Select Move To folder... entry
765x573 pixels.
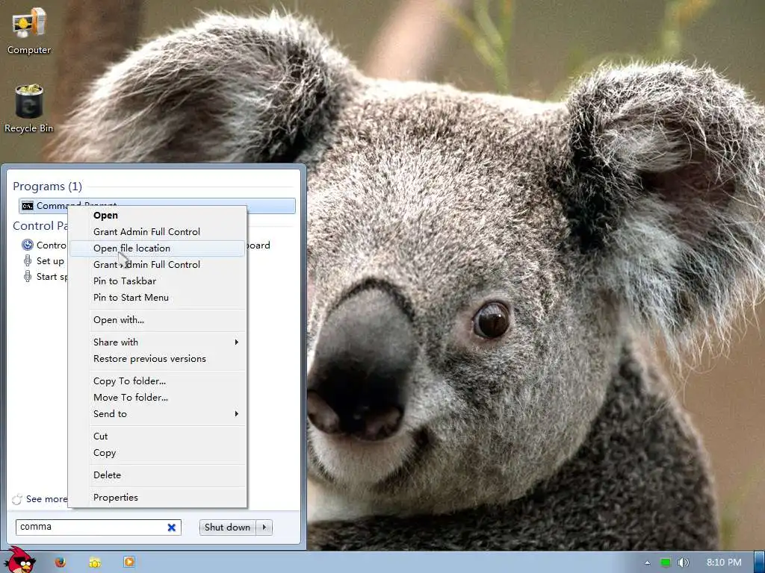point(157,398)
